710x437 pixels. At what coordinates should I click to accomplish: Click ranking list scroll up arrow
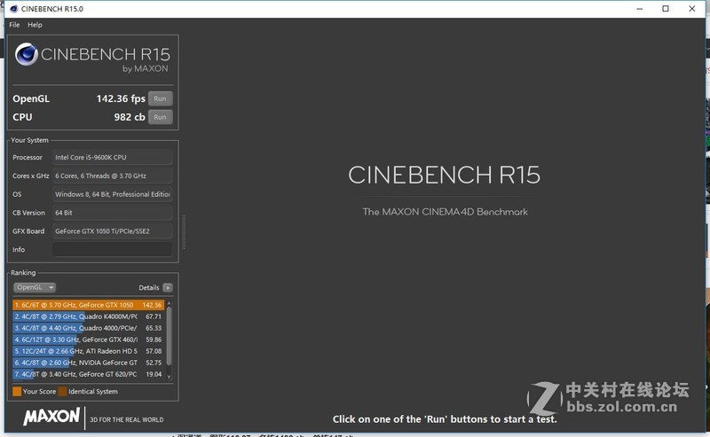(169, 302)
